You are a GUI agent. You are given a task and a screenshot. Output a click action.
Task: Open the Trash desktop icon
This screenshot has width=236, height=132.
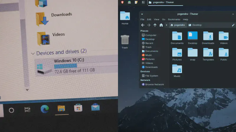click(125, 42)
